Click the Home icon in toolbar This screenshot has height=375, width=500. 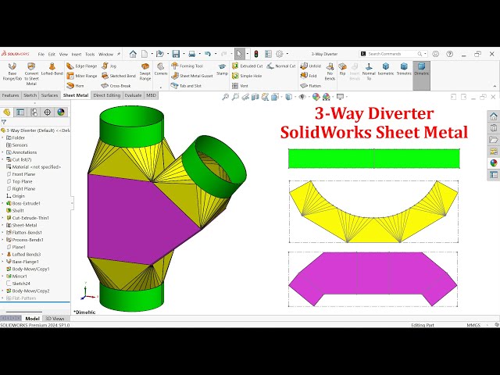(x=133, y=54)
